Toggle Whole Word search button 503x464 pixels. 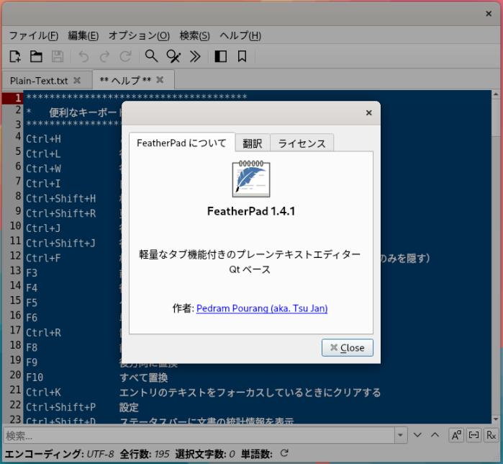click(x=473, y=435)
